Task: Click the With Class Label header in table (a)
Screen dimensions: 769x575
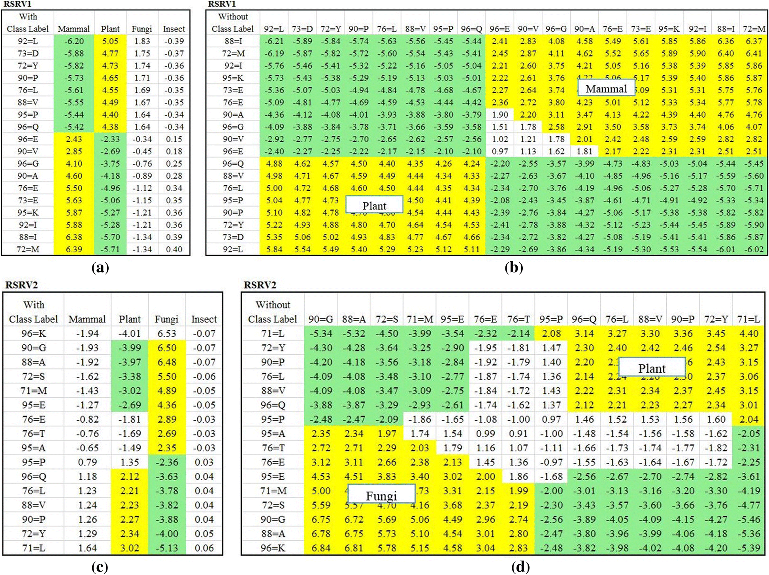Action: point(28,23)
